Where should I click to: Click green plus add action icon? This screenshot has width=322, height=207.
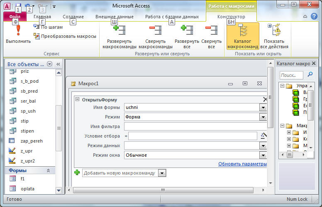coord(77,172)
